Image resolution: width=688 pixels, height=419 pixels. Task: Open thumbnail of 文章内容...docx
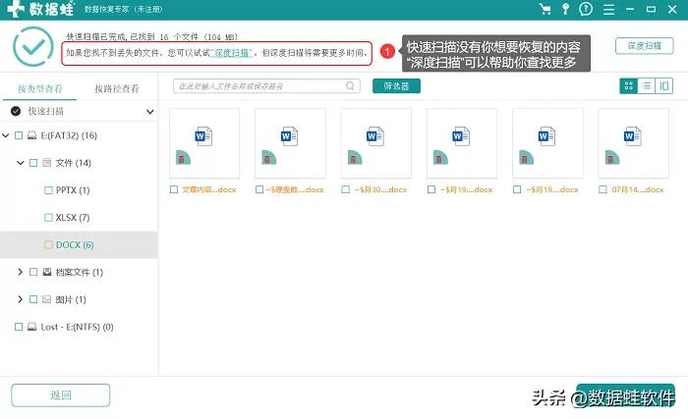point(204,143)
